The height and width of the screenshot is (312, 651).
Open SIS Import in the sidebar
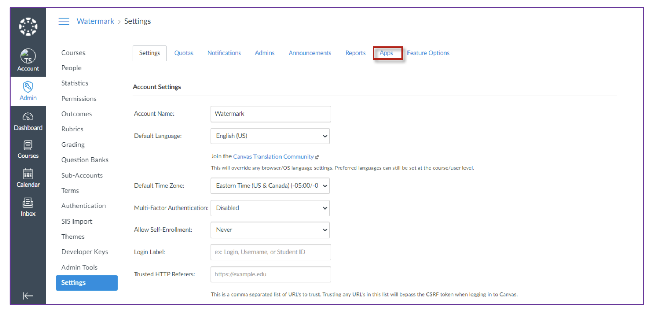(x=77, y=221)
